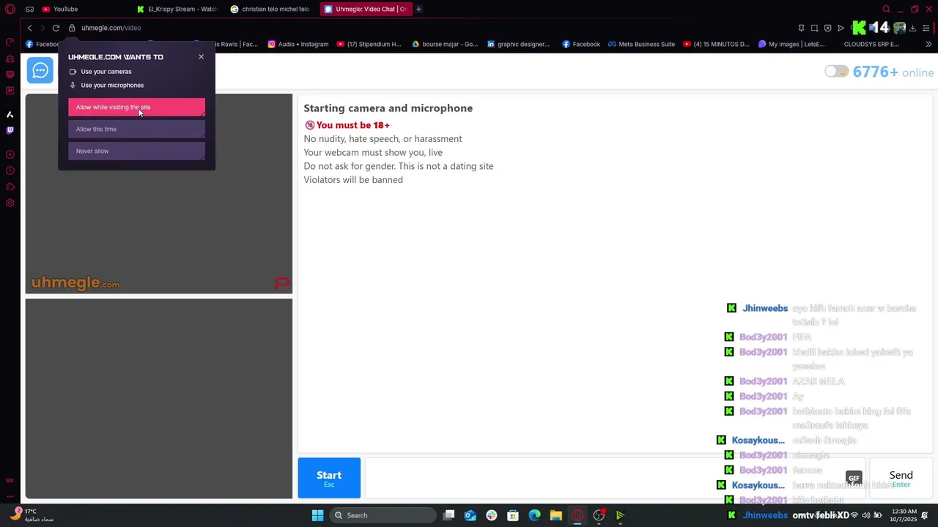The image size is (938, 527).
Task: Reload the current page
Action: click(x=56, y=28)
